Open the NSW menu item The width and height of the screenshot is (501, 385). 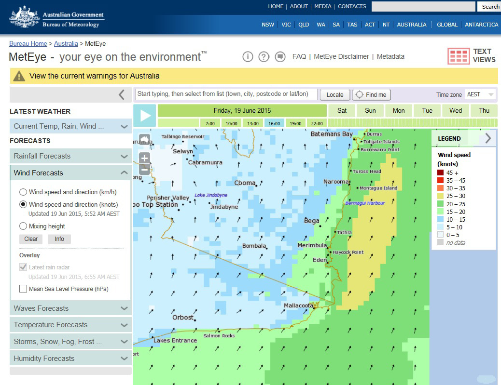(x=268, y=25)
